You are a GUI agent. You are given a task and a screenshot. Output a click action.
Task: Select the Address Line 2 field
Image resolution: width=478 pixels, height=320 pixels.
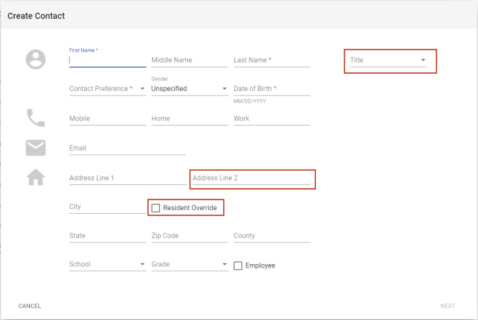click(251, 178)
